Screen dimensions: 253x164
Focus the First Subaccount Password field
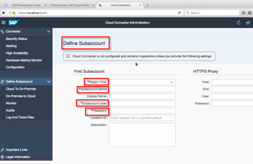[142, 111]
